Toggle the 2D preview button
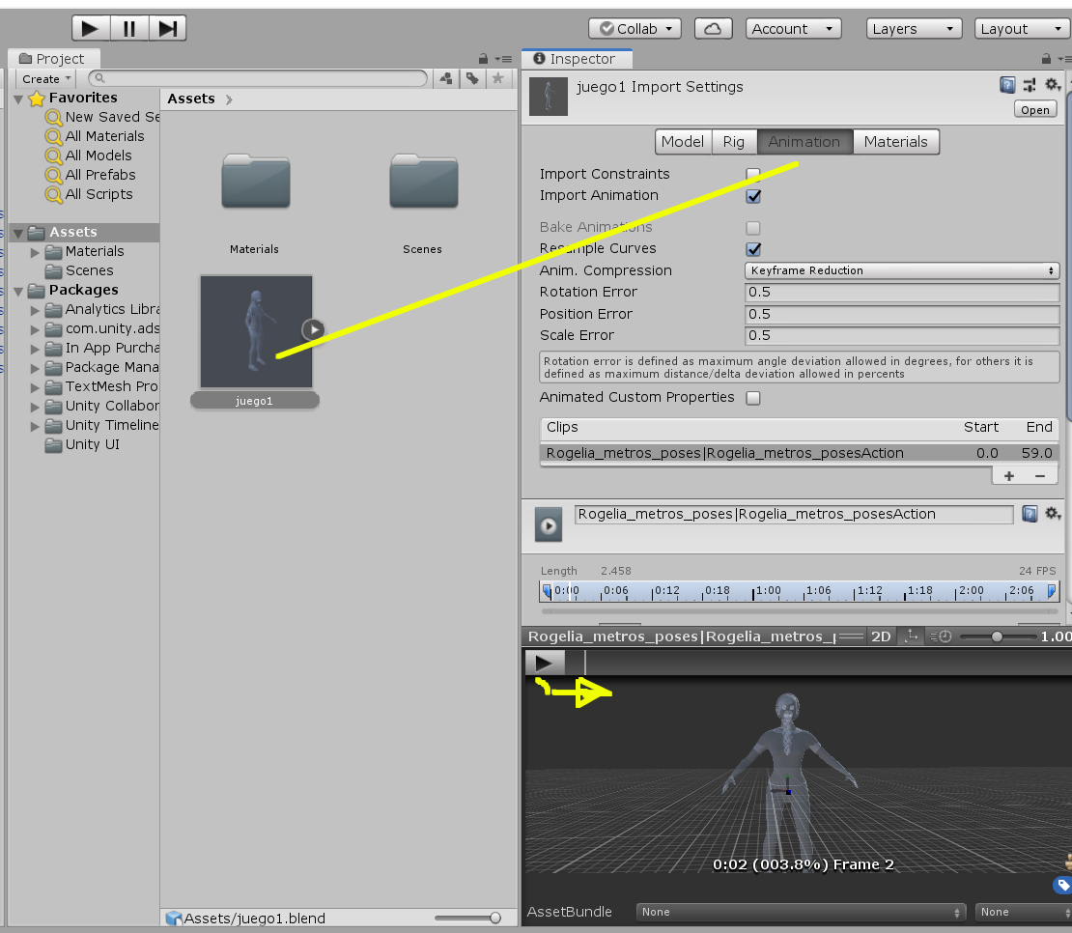The width and height of the screenshot is (1072, 933). click(x=881, y=636)
